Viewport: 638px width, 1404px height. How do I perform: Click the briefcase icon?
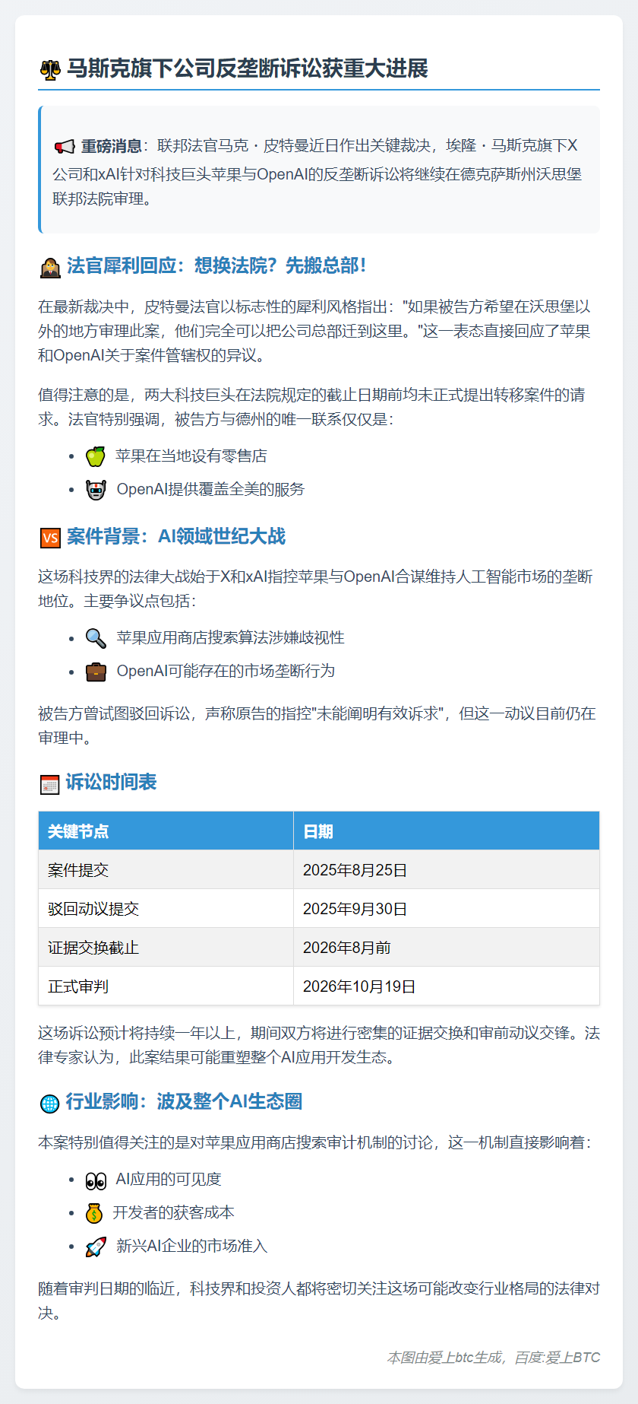coord(96,672)
